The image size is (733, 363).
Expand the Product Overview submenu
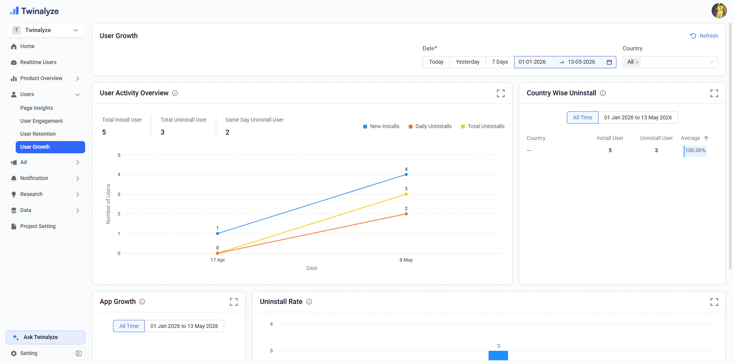coord(78,79)
